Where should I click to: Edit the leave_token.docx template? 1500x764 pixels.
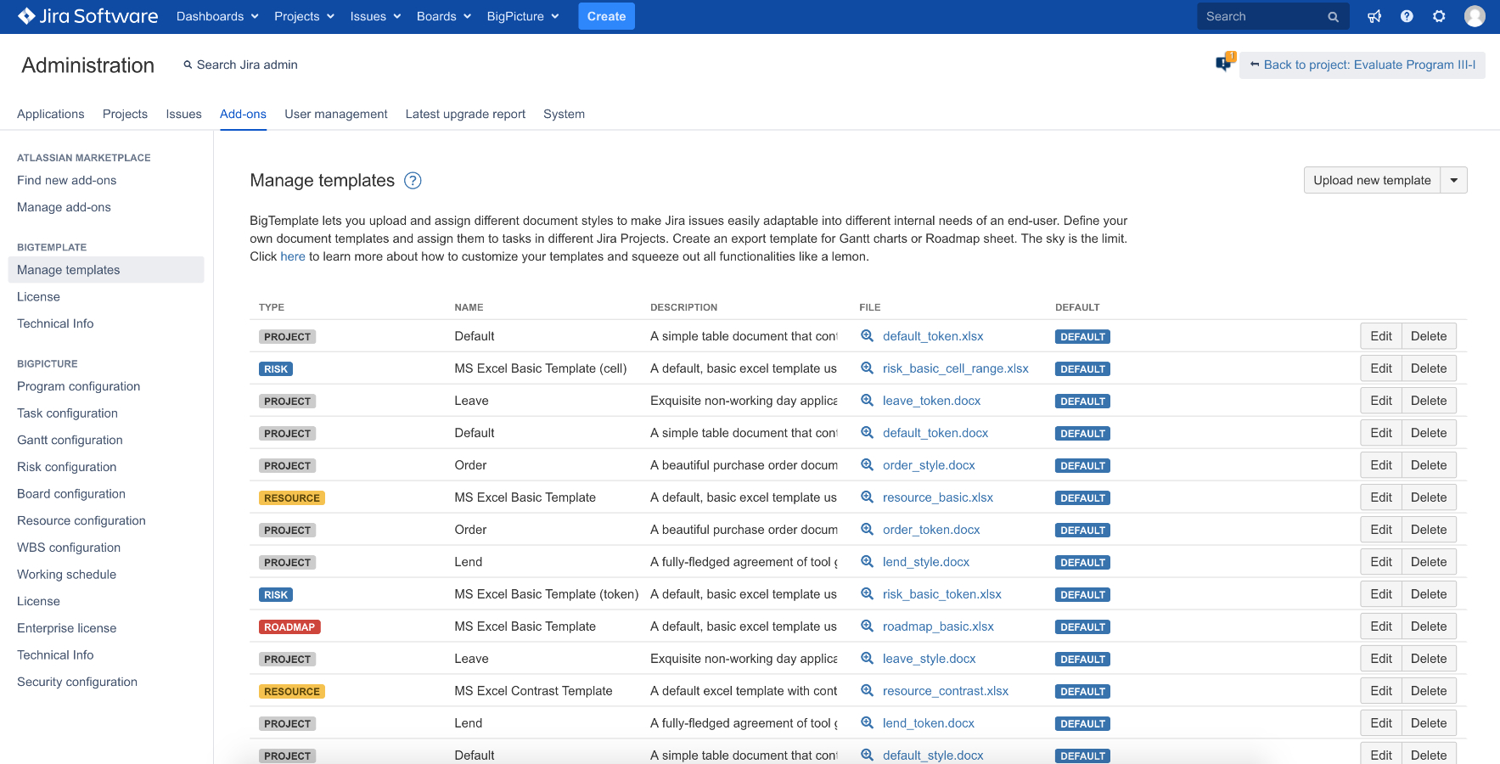point(1381,401)
